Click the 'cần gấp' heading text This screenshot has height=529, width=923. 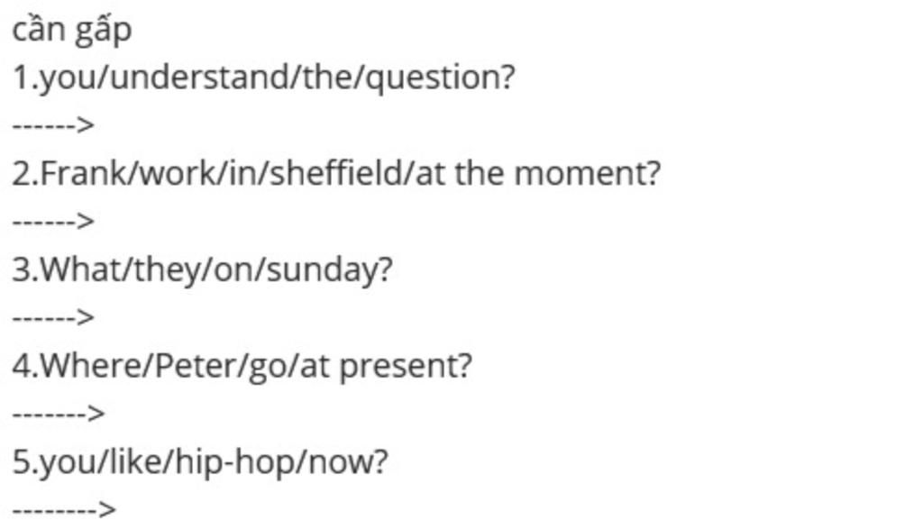72,30
